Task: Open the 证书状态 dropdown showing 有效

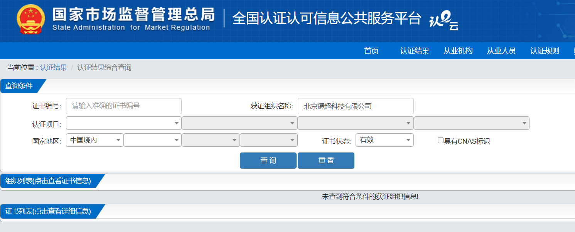Action: pos(384,140)
